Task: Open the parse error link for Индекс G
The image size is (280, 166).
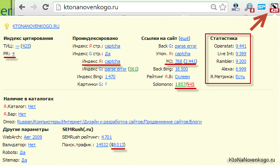Action: click(115, 69)
